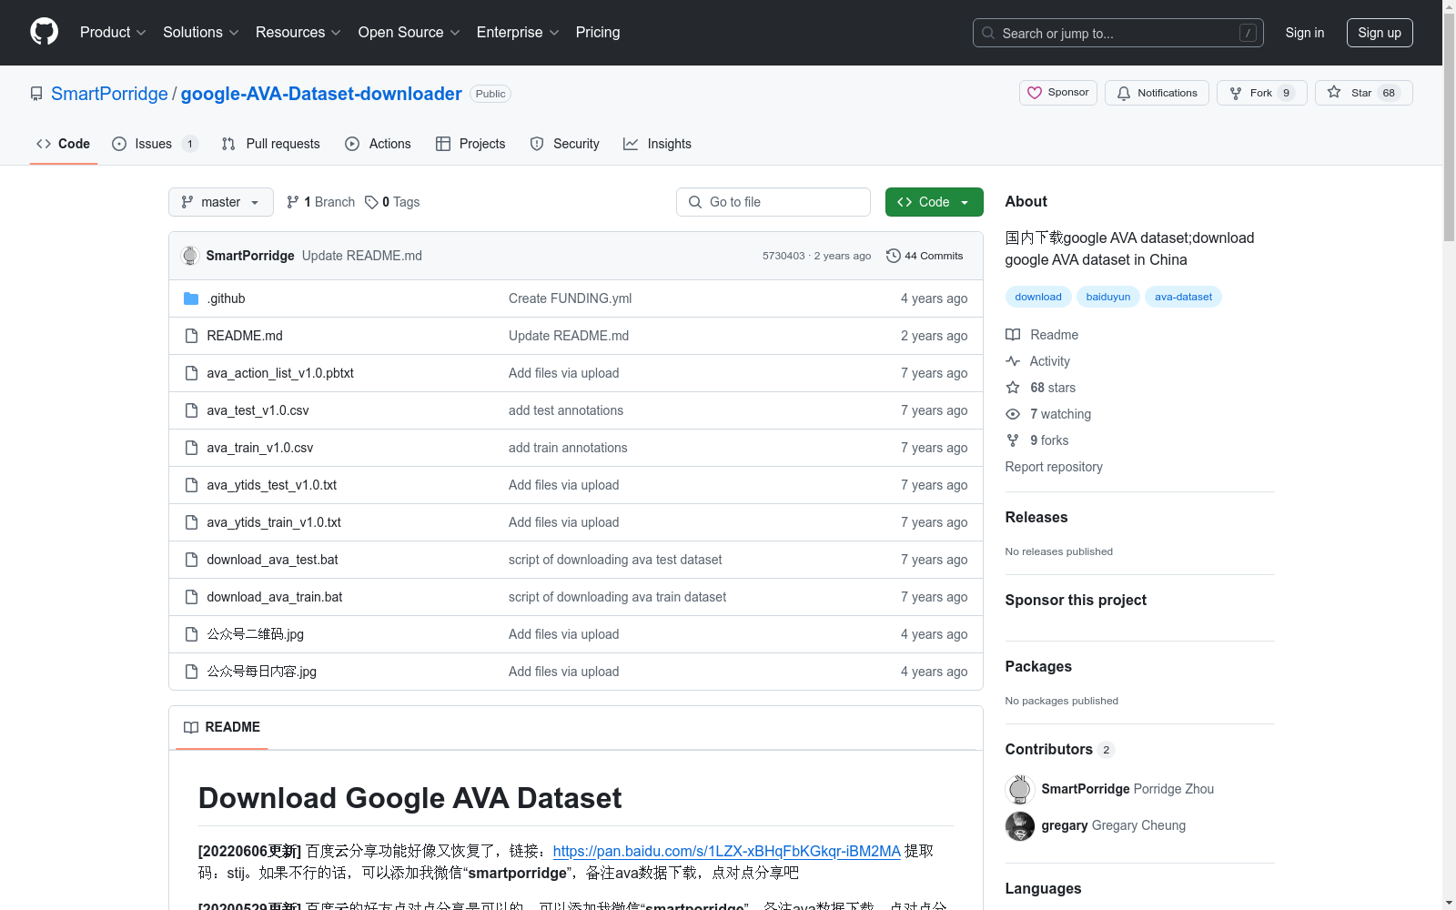Open the SmartPorridge owner link
The width and height of the screenshot is (1456, 910).
tap(109, 94)
